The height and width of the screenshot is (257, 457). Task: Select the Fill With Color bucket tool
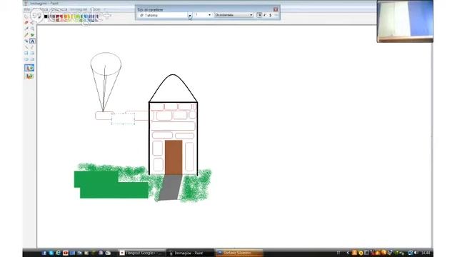[x=32, y=22]
